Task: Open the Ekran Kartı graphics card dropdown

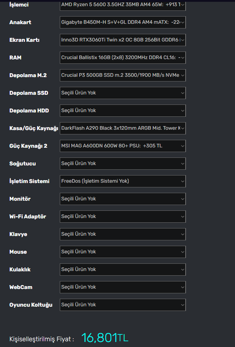Action: [x=123, y=40]
